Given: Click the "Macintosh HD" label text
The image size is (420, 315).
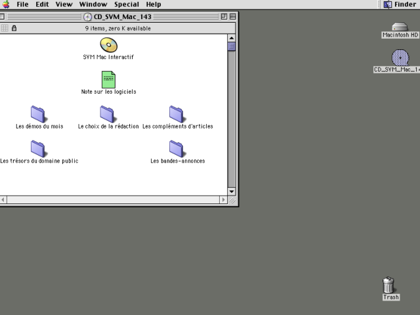Looking at the screenshot, I should click(x=400, y=35).
